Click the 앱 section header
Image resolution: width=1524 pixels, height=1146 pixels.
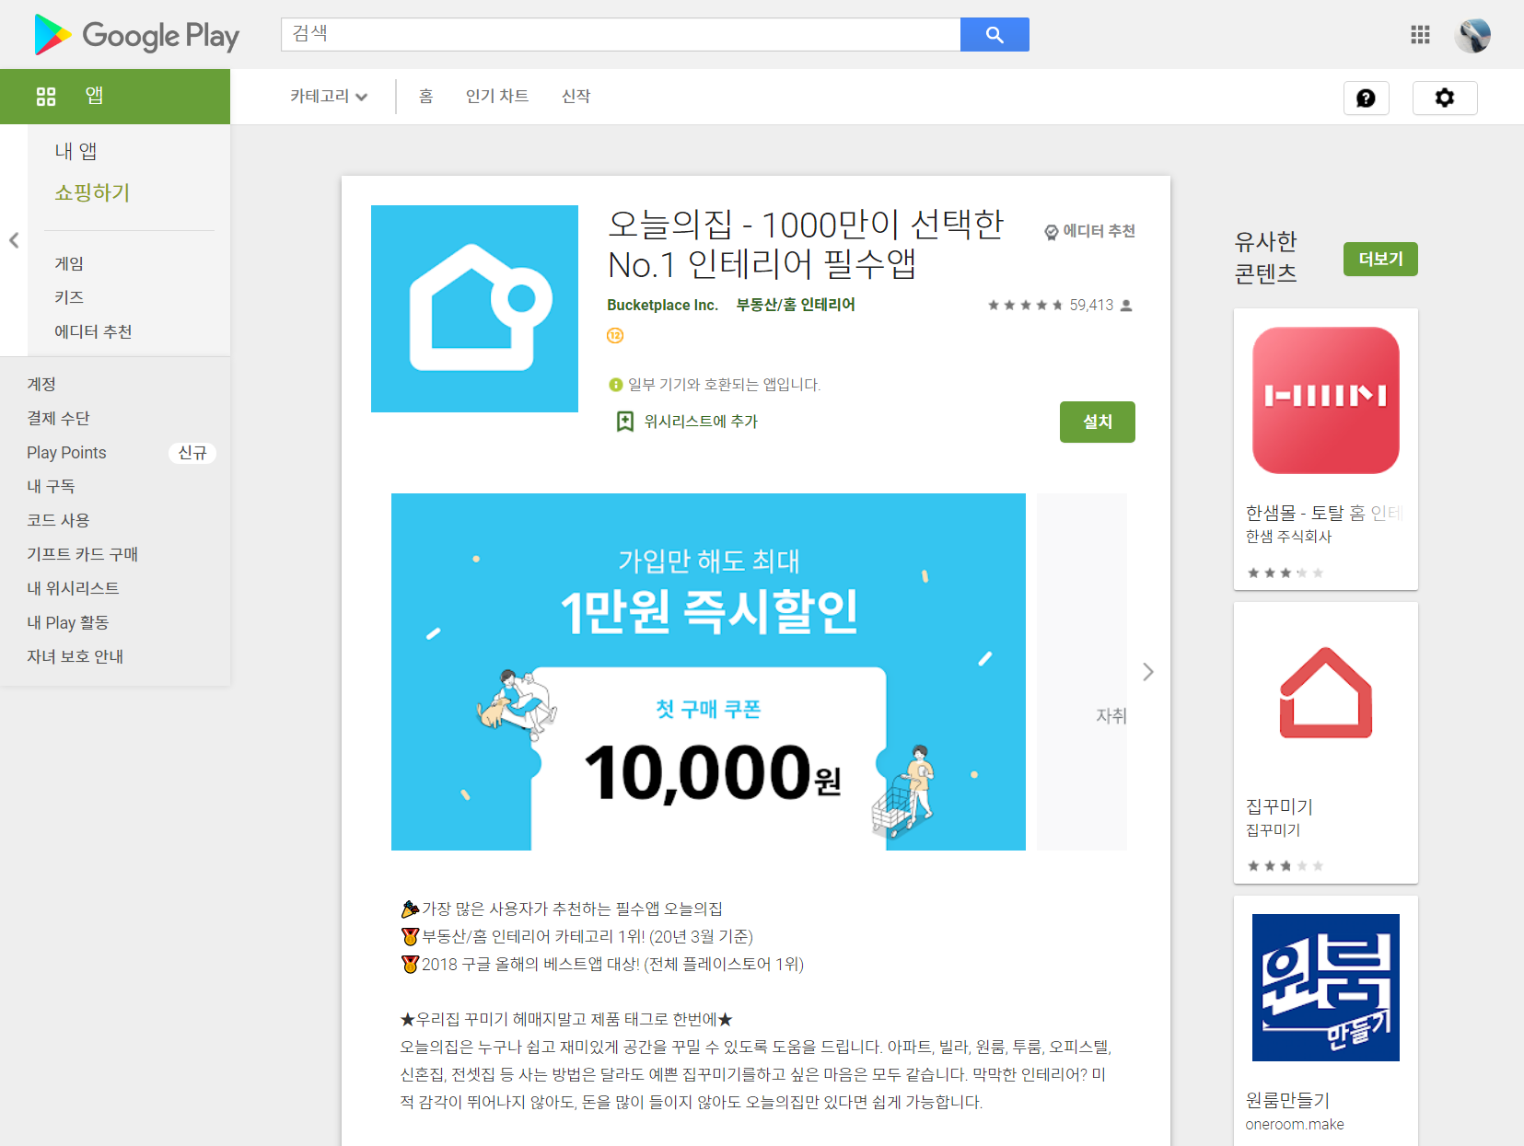click(115, 96)
